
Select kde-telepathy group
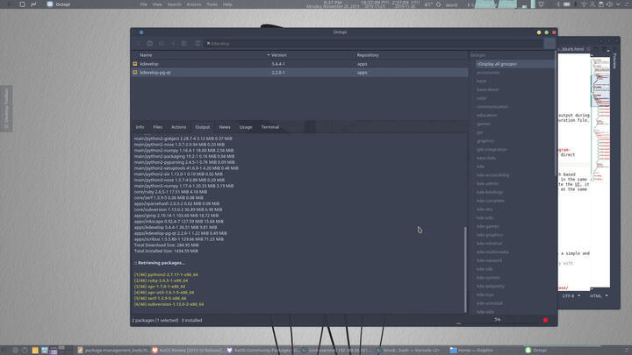click(x=490, y=286)
